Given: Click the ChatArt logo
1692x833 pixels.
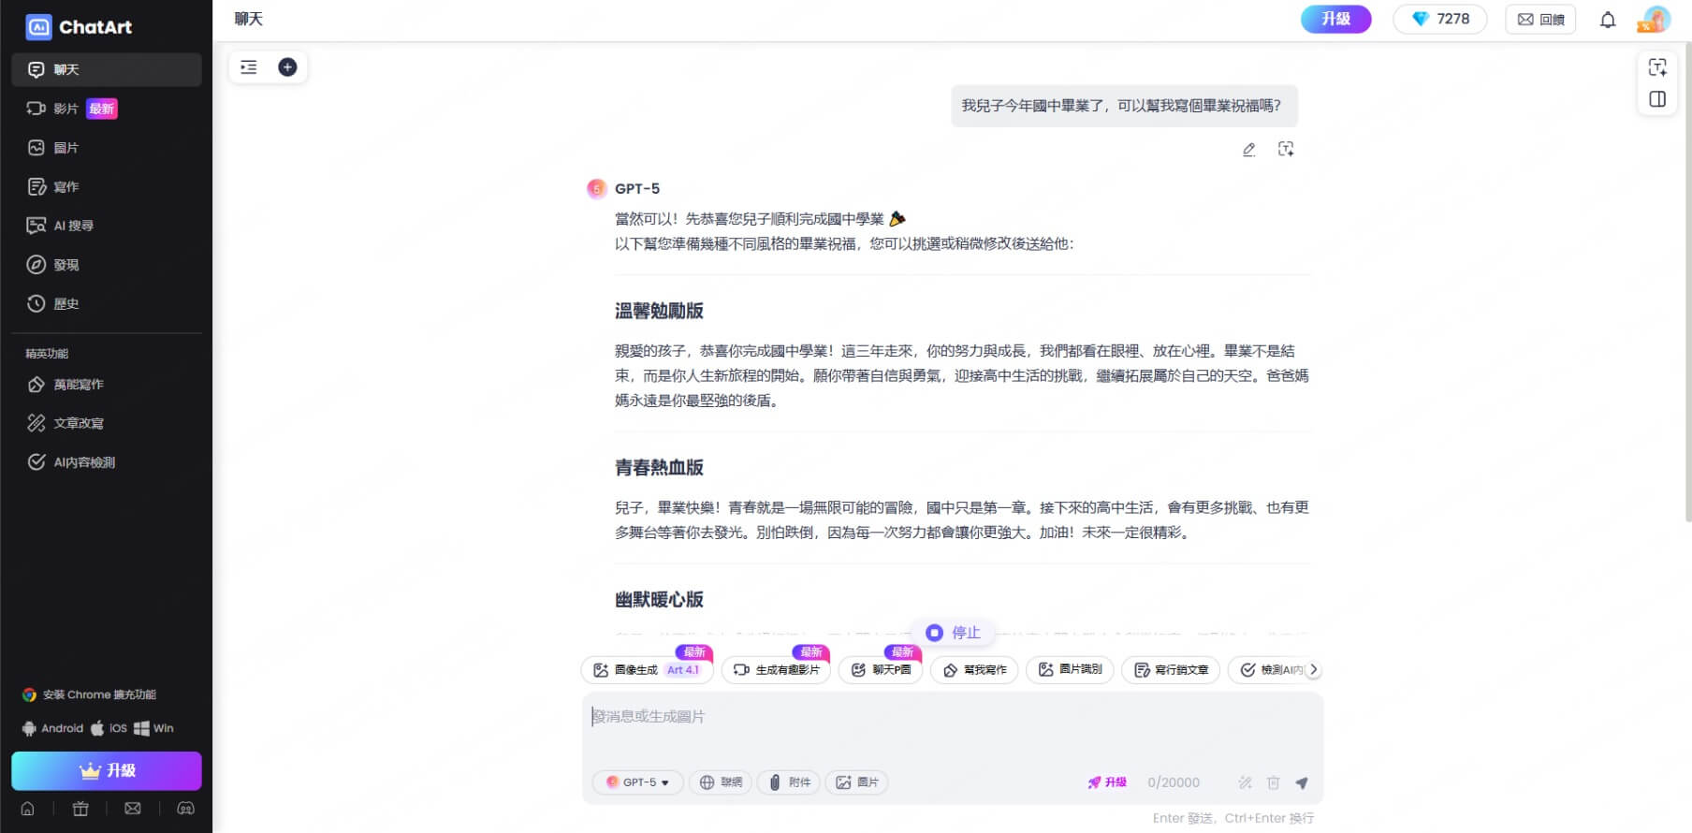Looking at the screenshot, I should [x=79, y=27].
